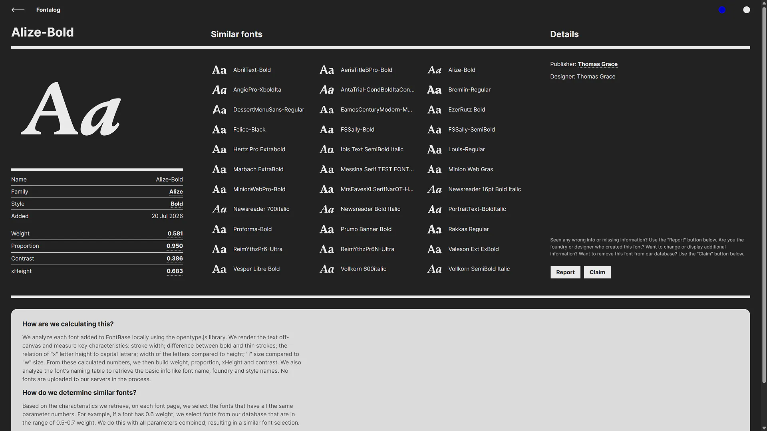Select the white color theme dot
The image size is (767, 431).
pos(746,10)
